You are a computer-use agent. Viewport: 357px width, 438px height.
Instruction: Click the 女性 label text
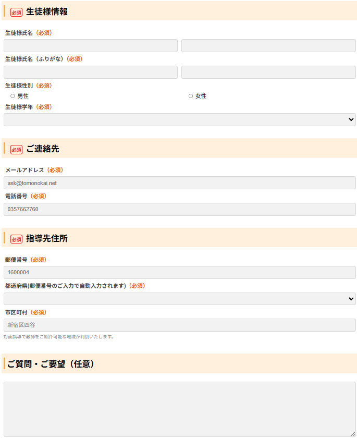coord(201,96)
